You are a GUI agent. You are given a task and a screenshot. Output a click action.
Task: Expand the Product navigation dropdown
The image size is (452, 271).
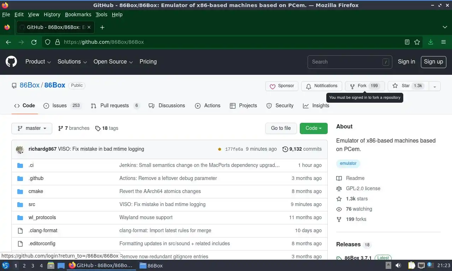[x=38, y=62]
